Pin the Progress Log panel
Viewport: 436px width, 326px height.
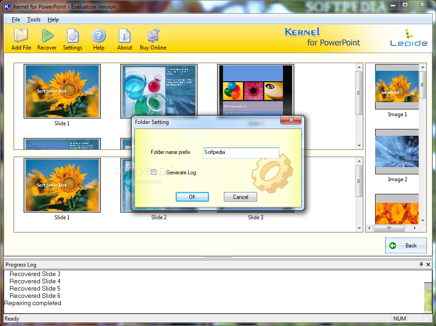[x=421, y=264]
